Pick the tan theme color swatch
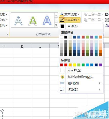The image size is (109, 119). (70, 37)
